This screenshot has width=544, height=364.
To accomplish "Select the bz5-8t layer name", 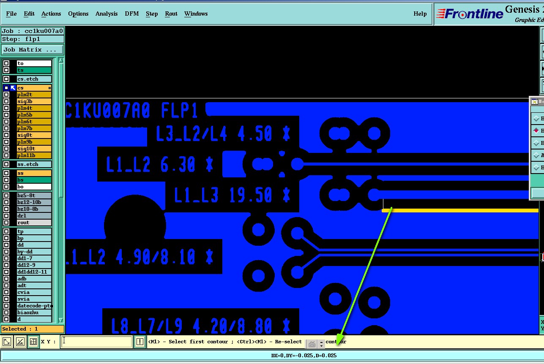I will click(x=34, y=196).
